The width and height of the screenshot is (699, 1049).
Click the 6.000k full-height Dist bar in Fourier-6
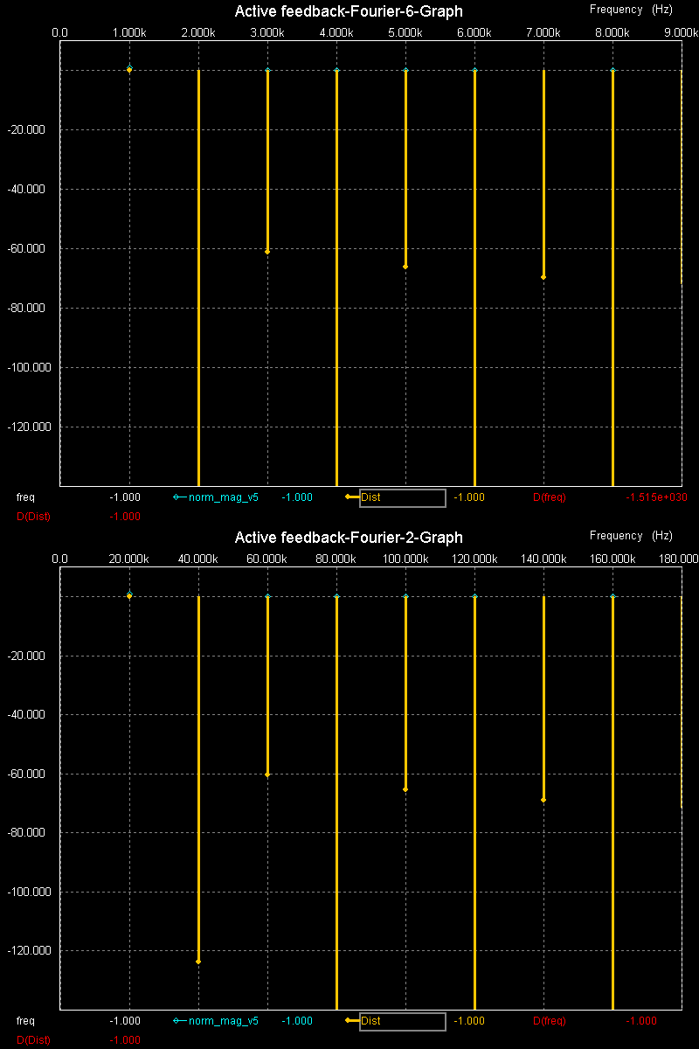pyautogui.click(x=474, y=278)
